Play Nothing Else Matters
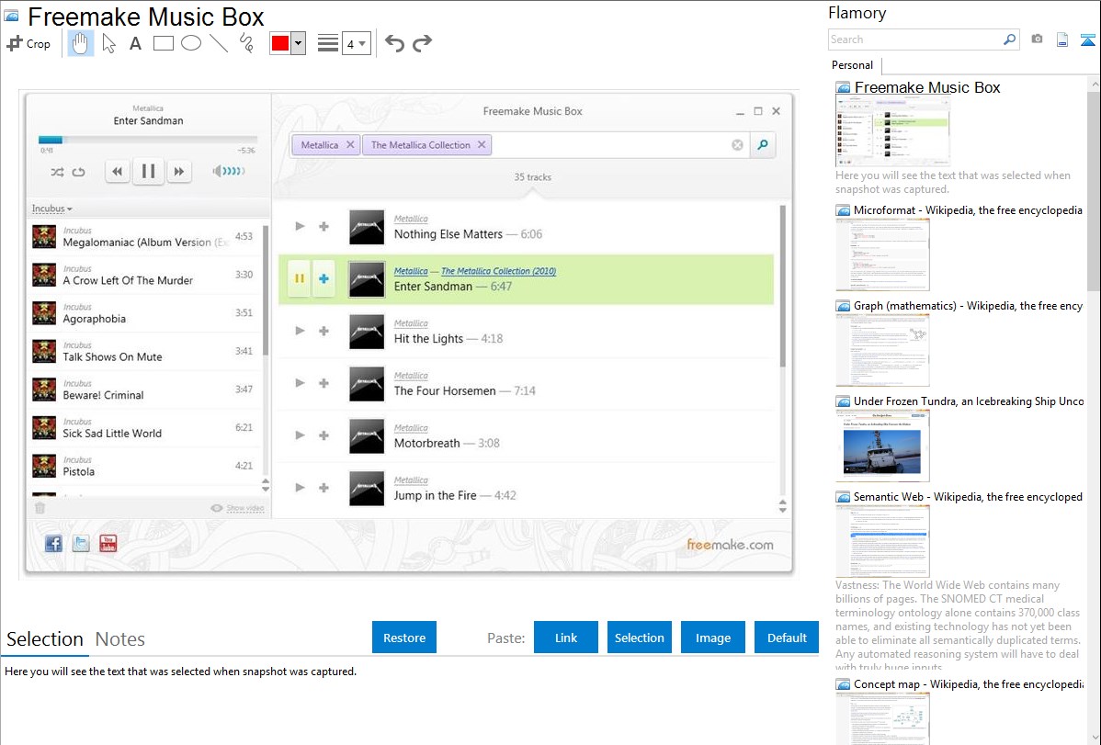Screen dimensions: 1101x745 300,226
